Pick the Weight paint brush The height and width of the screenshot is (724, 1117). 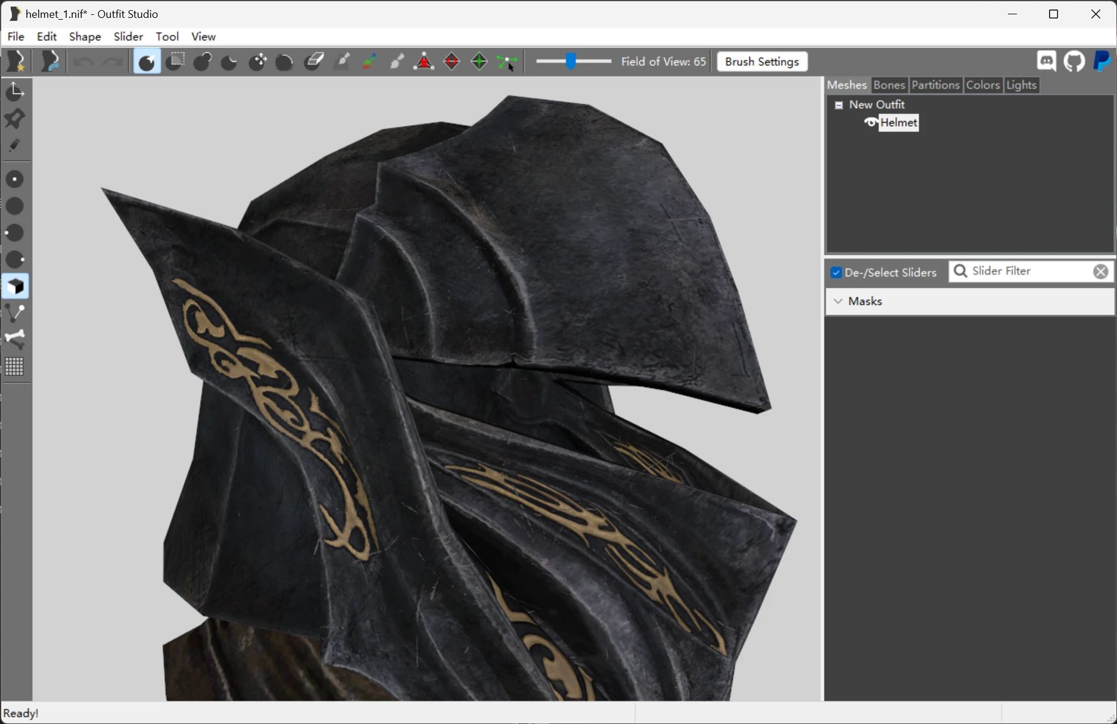coord(341,61)
